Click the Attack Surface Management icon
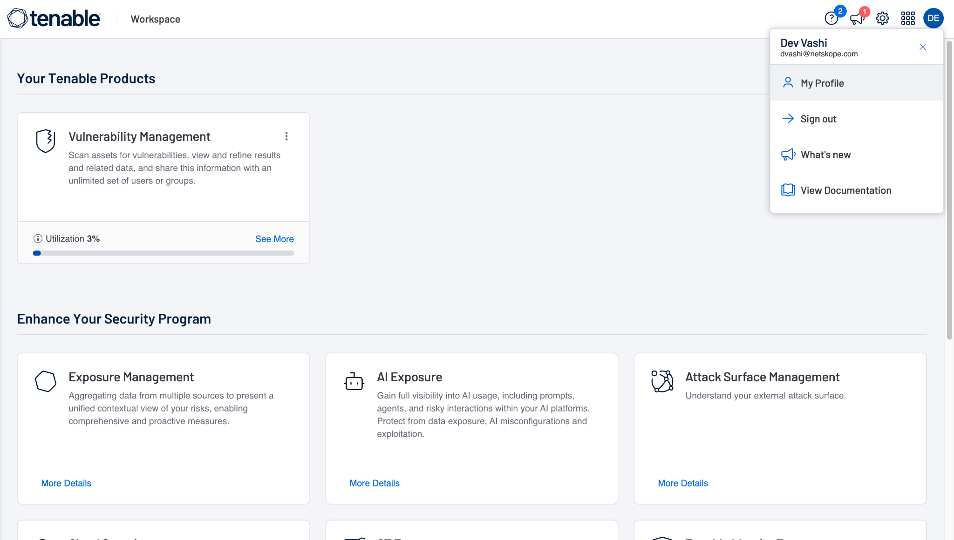 662,381
